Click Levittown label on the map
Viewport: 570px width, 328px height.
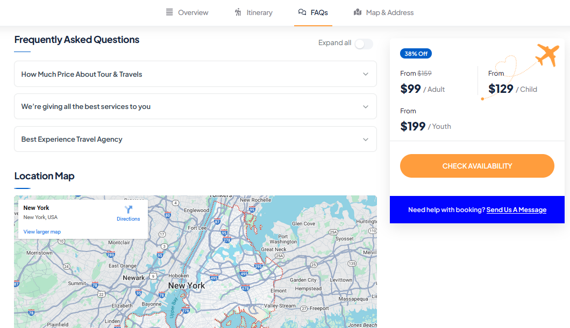[x=341, y=280]
